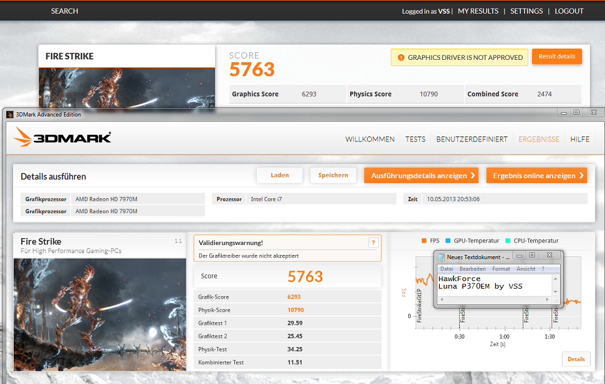Select the ERGEBNISSE tab
605x384 pixels.
tap(538, 139)
